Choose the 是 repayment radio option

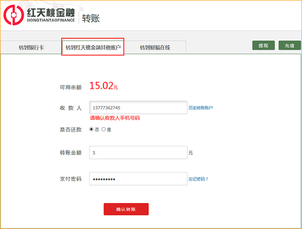pyautogui.click(x=104, y=129)
